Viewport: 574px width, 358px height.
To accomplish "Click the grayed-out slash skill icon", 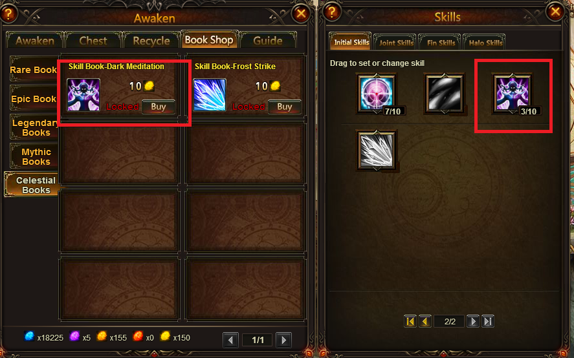I will 444,93.
